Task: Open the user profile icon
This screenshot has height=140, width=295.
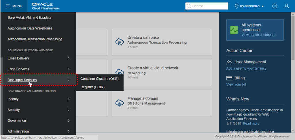Action: (286, 6)
